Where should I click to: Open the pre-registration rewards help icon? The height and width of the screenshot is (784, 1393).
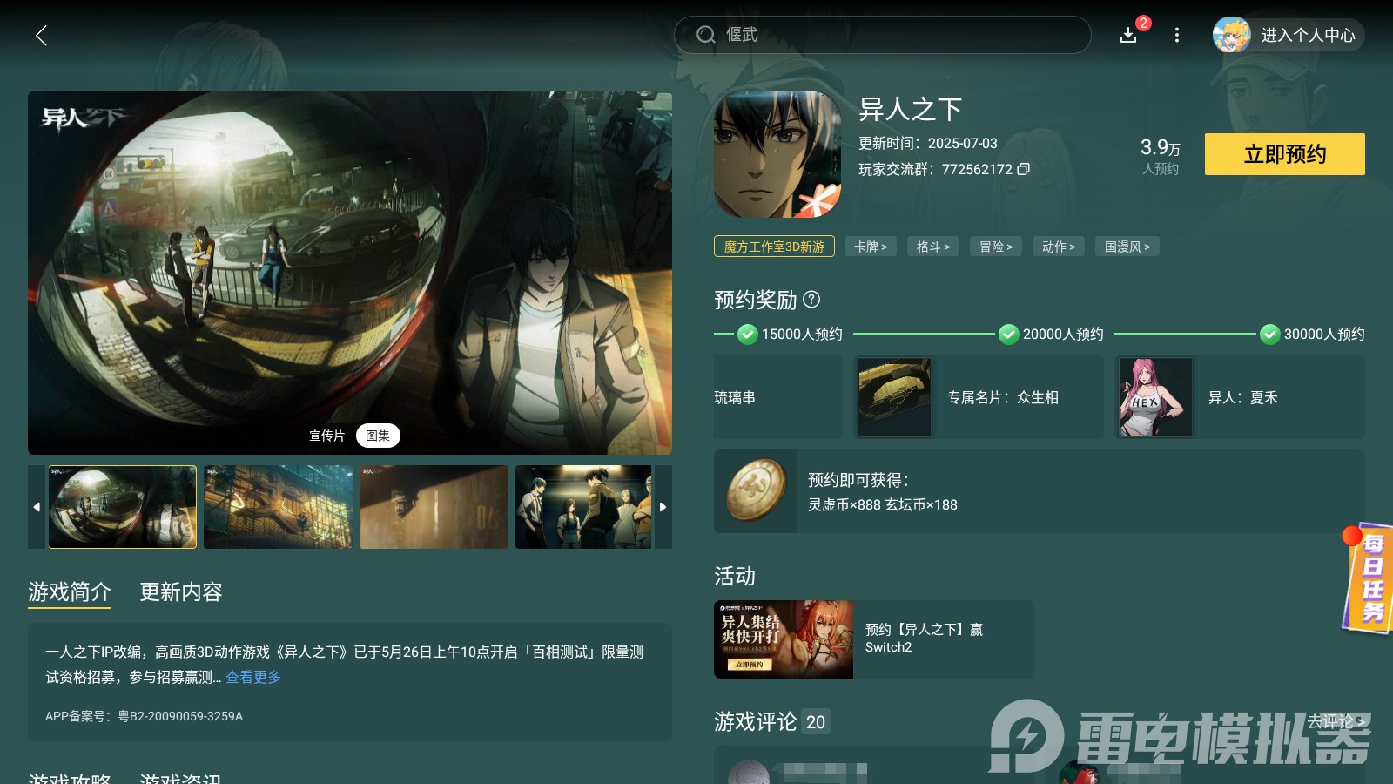tap(811, 300)
